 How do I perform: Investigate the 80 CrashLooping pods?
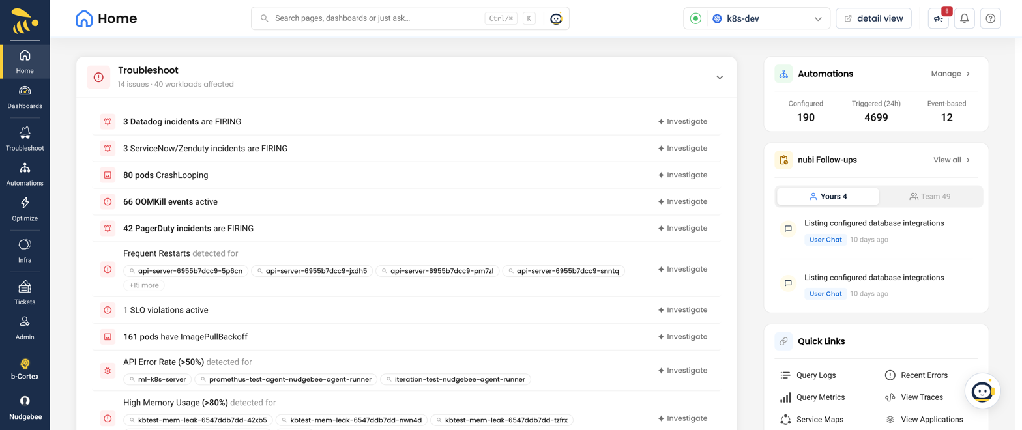coord(682,175)
